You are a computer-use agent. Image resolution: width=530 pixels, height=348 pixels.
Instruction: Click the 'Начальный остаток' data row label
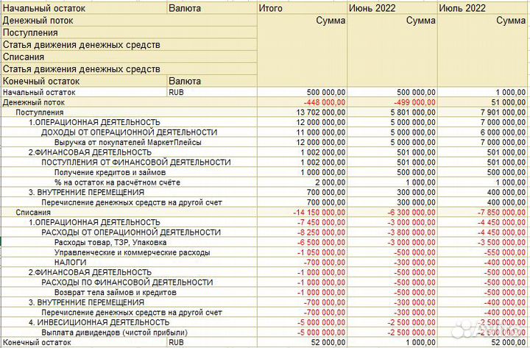[39, 92]
